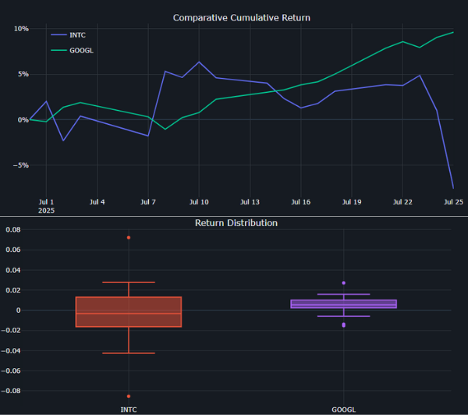Click the GOOGL top outlier point
Screen dimensions: 468x415
tap(343, 283)
